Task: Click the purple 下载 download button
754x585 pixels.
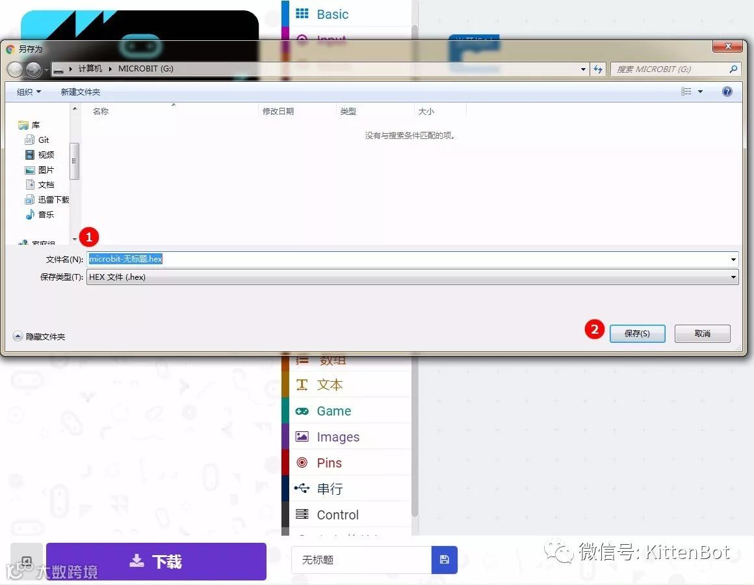Action: 156,561
